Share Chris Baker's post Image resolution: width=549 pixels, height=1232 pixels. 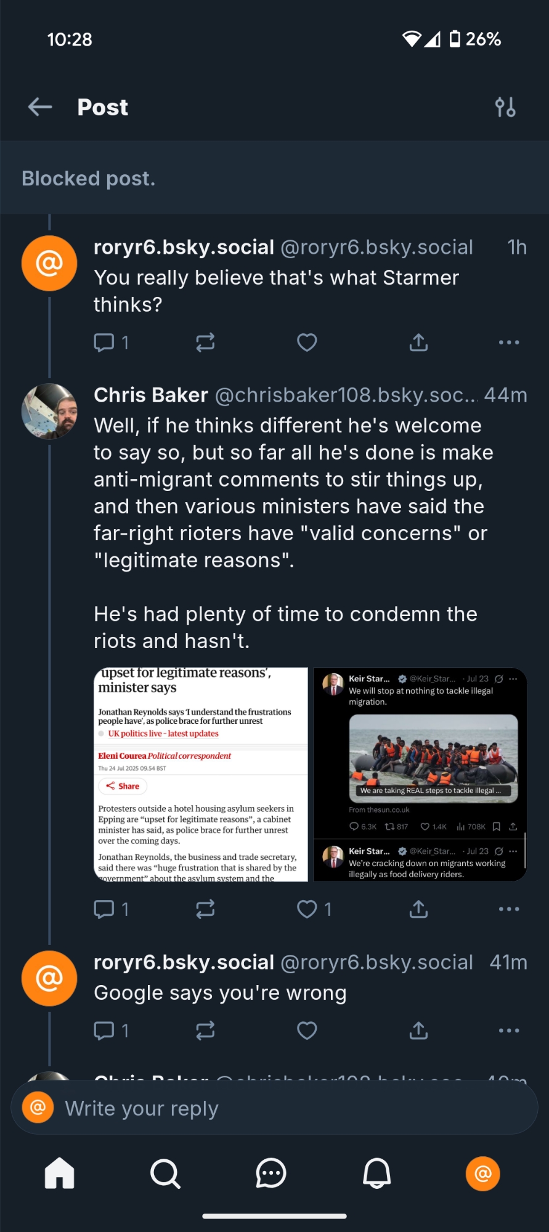418,909
